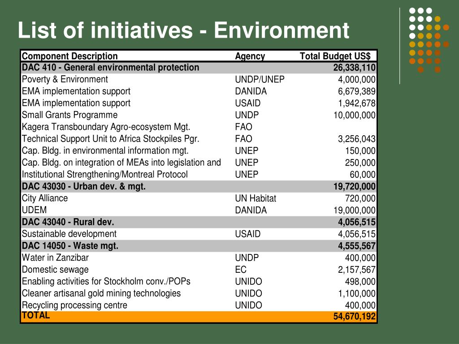Click the 2,157,567 budget value
Viewport: 459px width, 344px height.
point(356,270)
